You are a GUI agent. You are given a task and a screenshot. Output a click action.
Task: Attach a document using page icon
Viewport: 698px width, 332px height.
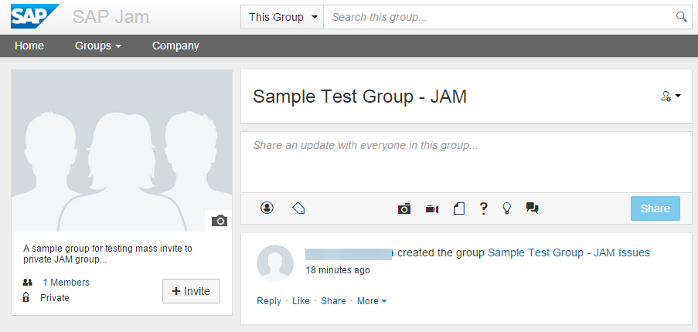[x=459, y=208]
